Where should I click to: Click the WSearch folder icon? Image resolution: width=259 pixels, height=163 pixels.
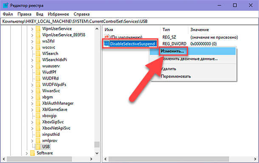point(38,54)
